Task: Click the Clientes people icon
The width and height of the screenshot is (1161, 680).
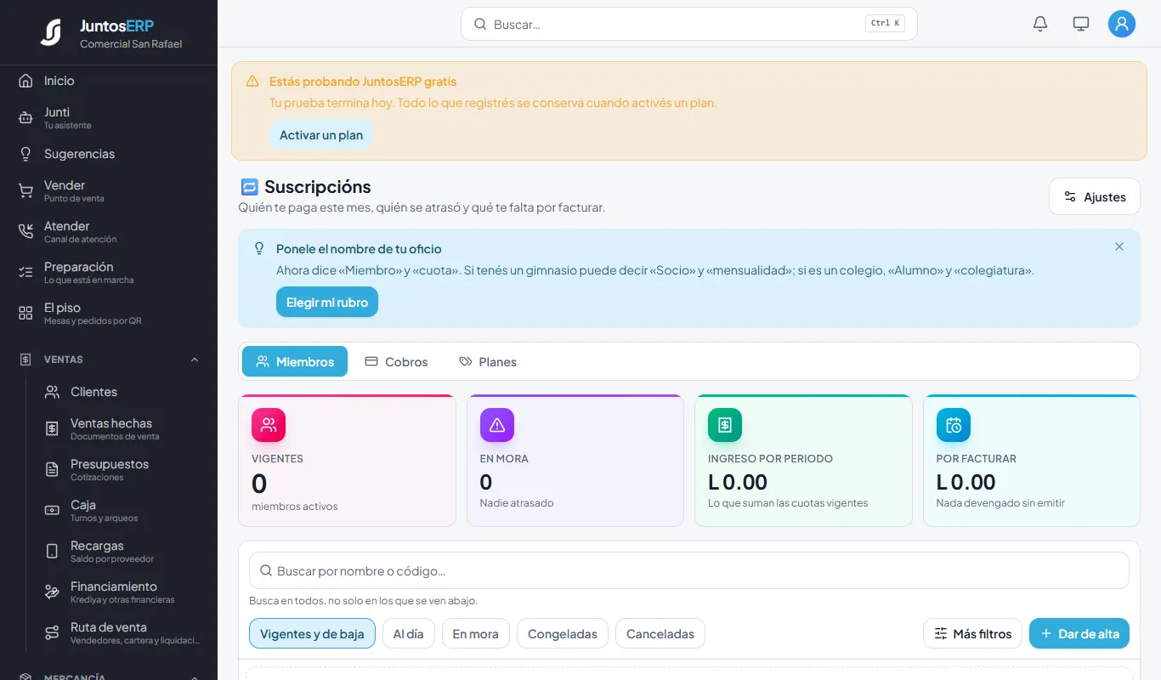Action: pos(52,392)
